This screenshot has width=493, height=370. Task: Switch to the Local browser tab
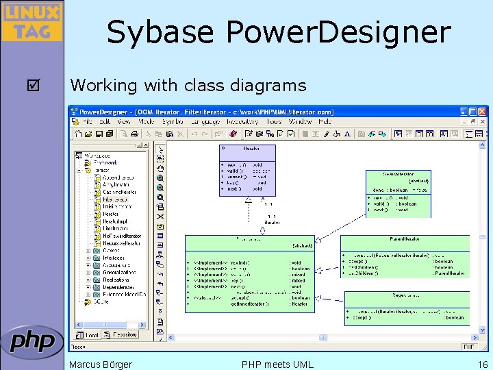(88, 335)
